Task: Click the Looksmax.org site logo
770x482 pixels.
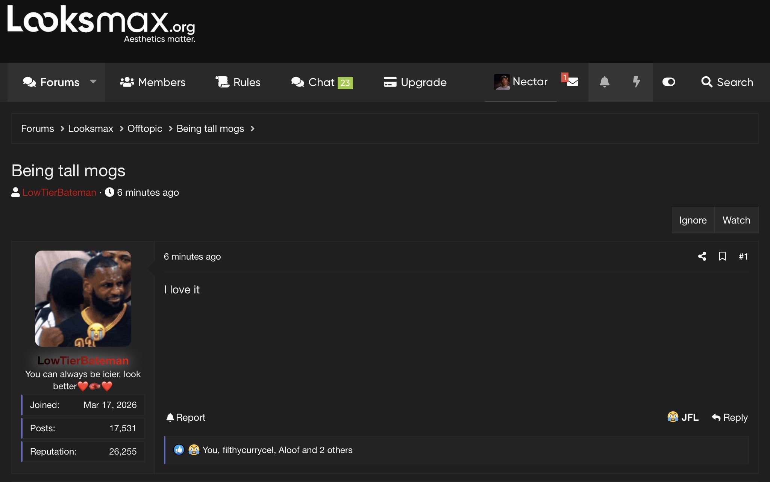Action: pyautogui.click(x=101, y=24)
